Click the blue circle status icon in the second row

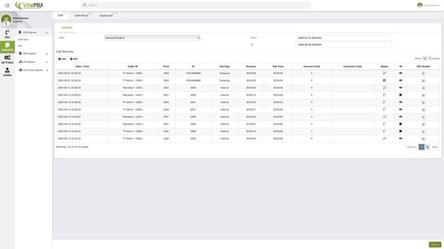(384, 80)
